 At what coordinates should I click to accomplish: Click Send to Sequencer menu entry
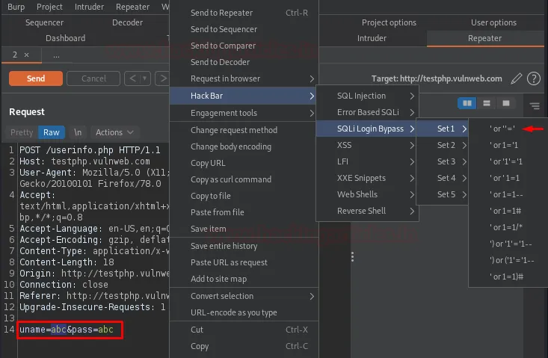[244, 29]
